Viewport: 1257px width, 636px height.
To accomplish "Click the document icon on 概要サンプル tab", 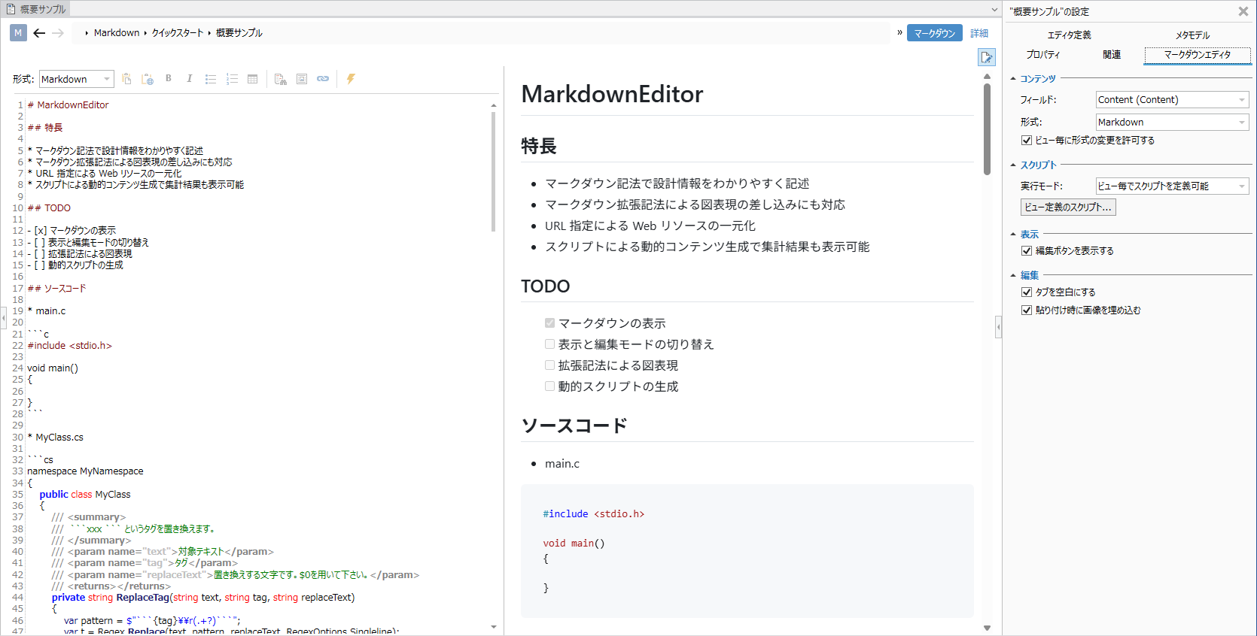I will [x=11, y=9].
